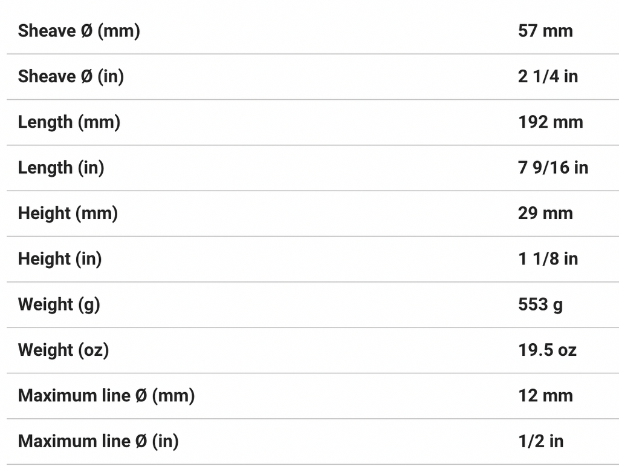The width and height of the screenshot is (619, 466).
Task: Select the 7 9/16 in value
Action: (553, 167)
